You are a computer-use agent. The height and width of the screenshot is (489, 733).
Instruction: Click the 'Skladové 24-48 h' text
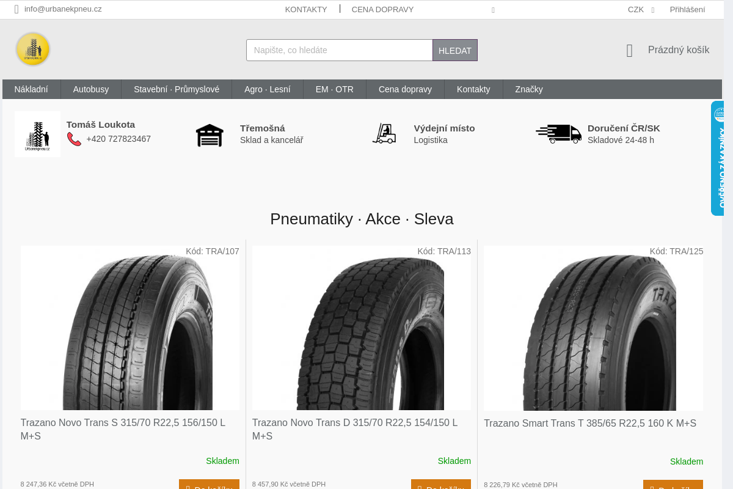tap(621, 140)
